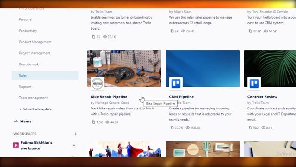Open the superhero illustration template thumbnail
The height and width of the screenshot is (167, 296).
pos(124,149)
